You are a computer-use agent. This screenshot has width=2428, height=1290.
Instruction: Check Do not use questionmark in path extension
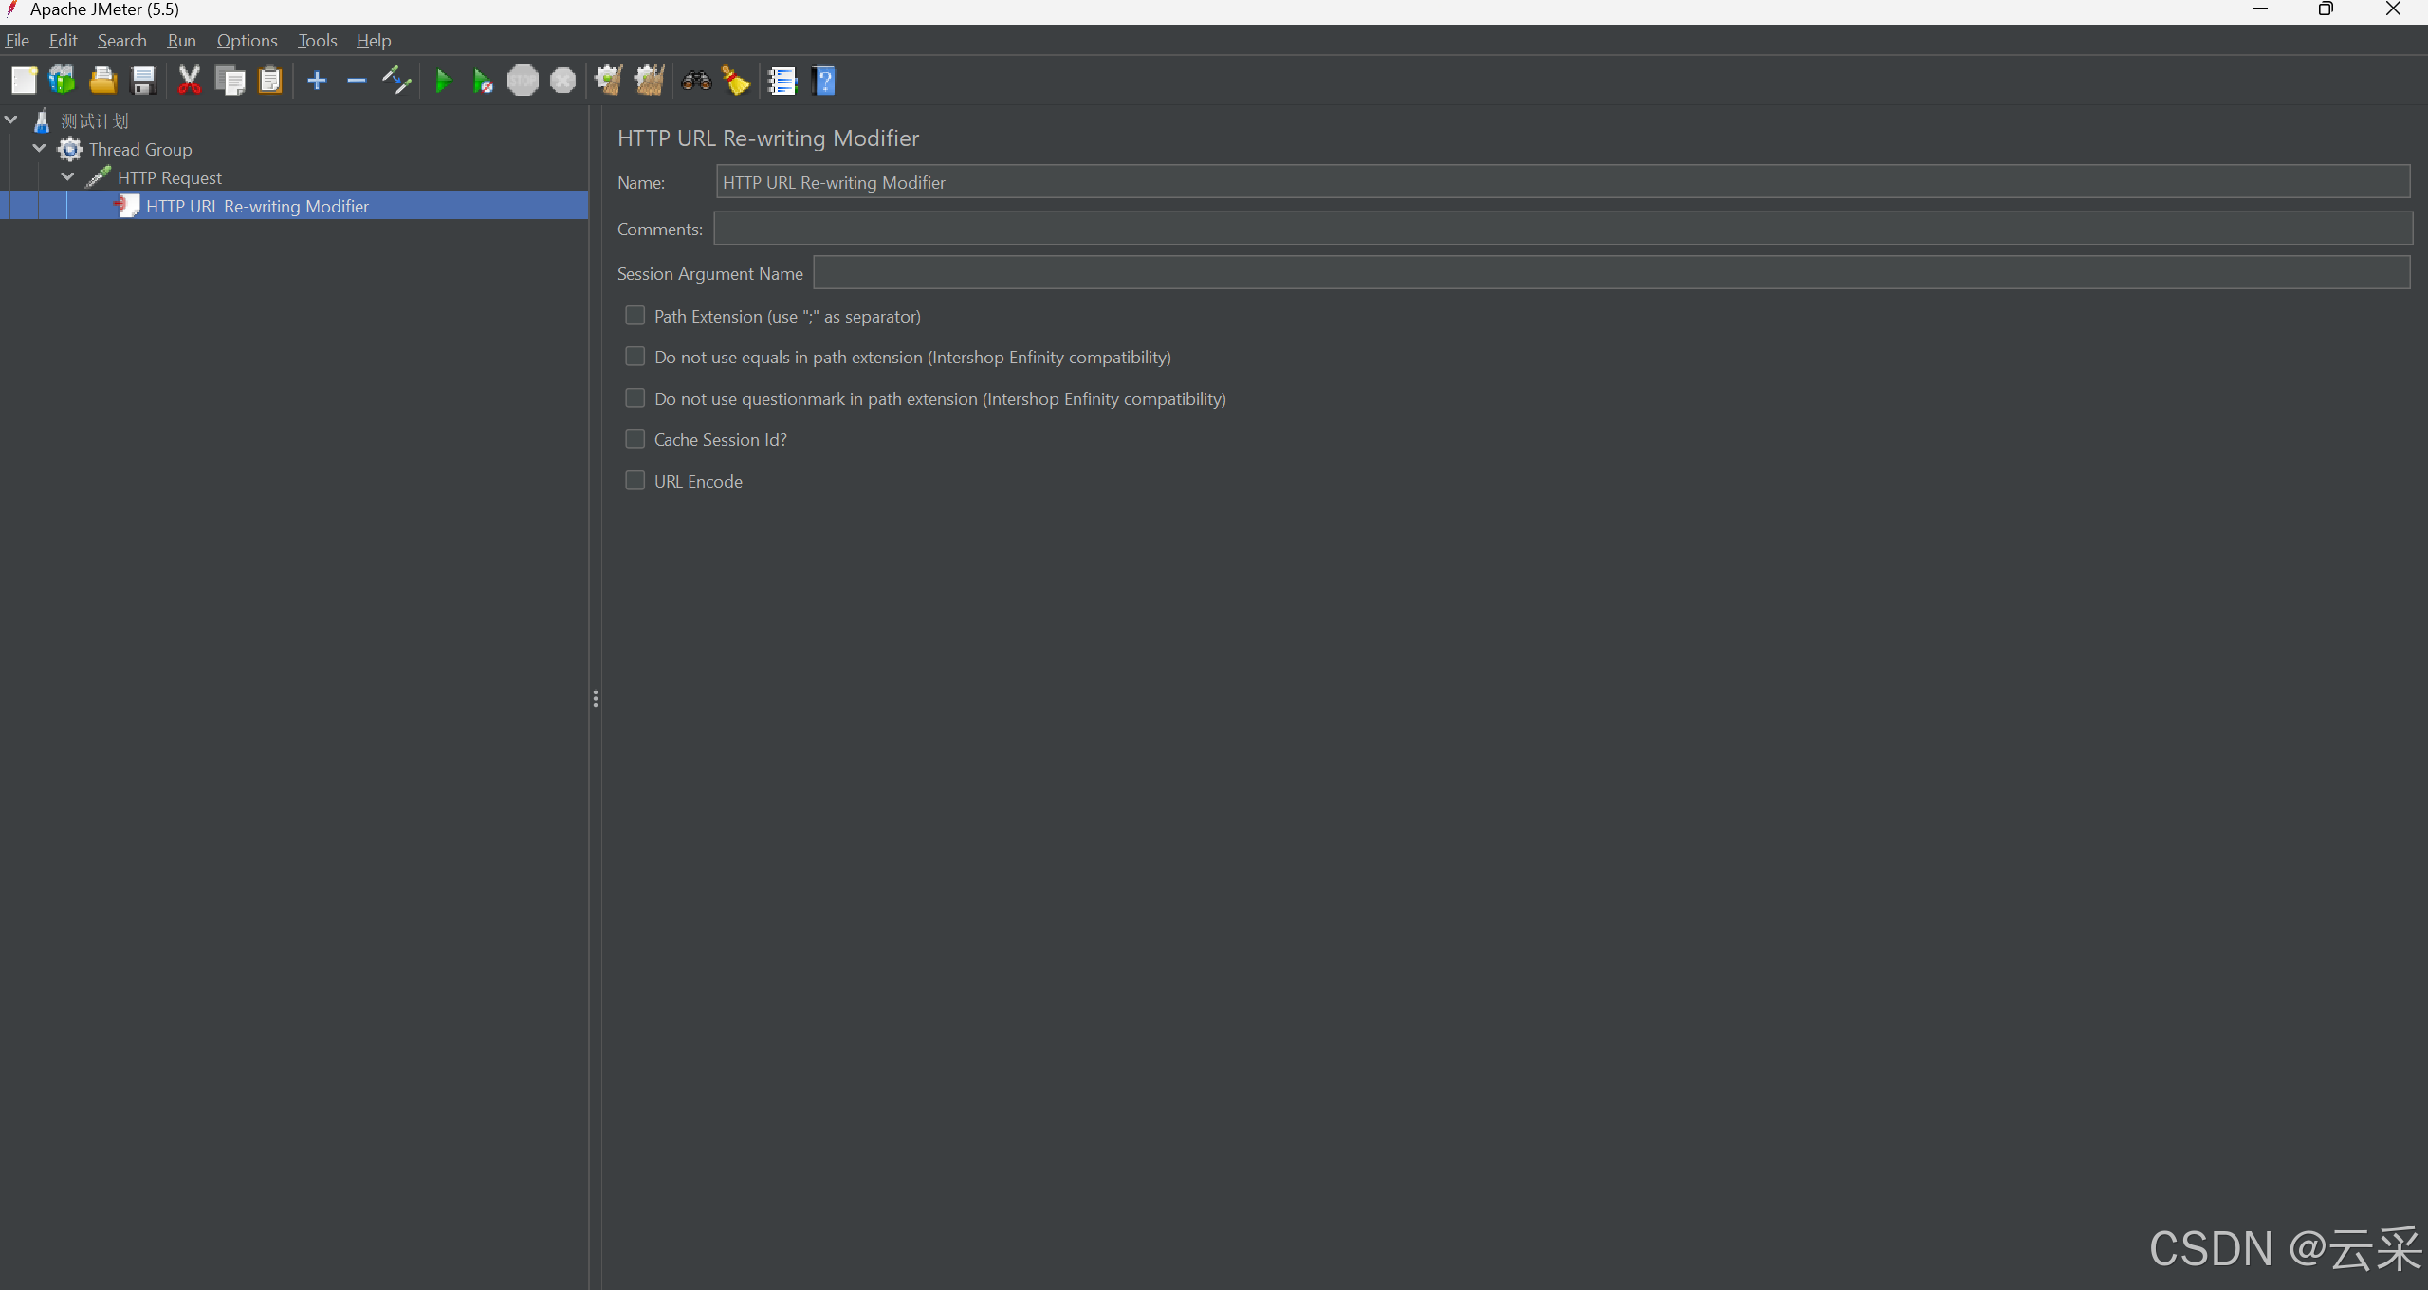635,398
